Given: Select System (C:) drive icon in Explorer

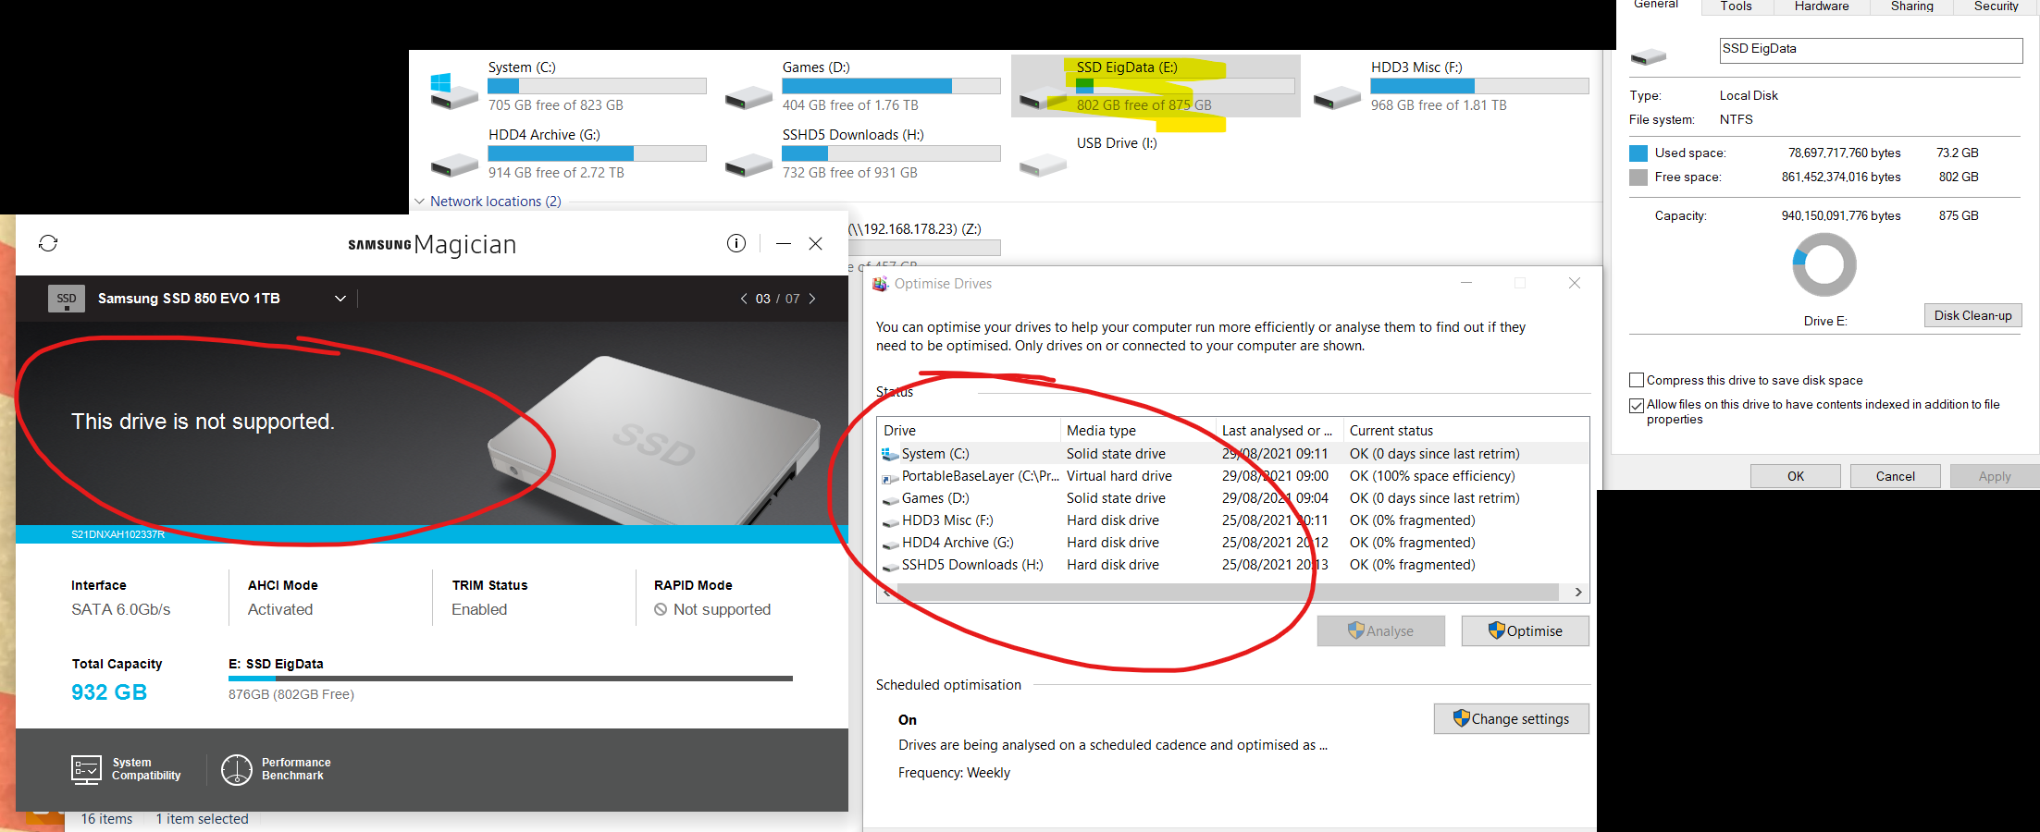Looking at the screenshot, I should click(454, 92).
